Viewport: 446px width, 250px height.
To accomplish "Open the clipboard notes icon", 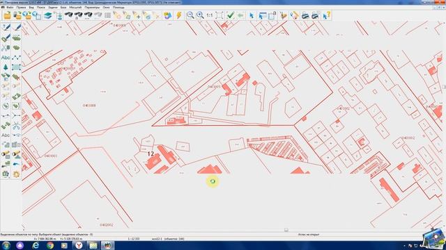I will tap(272, 15).
